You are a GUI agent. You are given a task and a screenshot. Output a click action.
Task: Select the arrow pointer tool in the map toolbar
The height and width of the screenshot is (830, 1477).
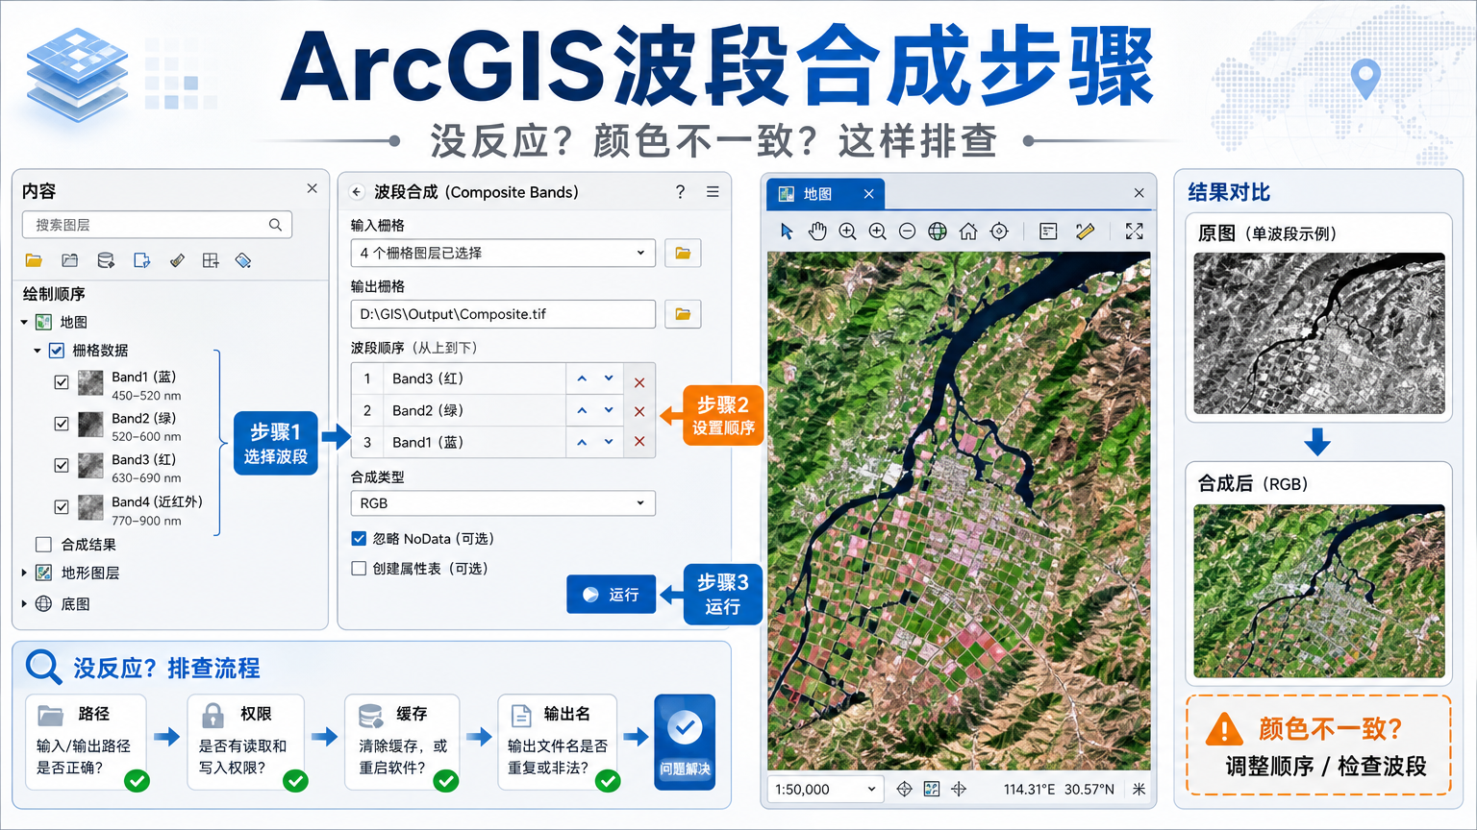click(787, 232)
